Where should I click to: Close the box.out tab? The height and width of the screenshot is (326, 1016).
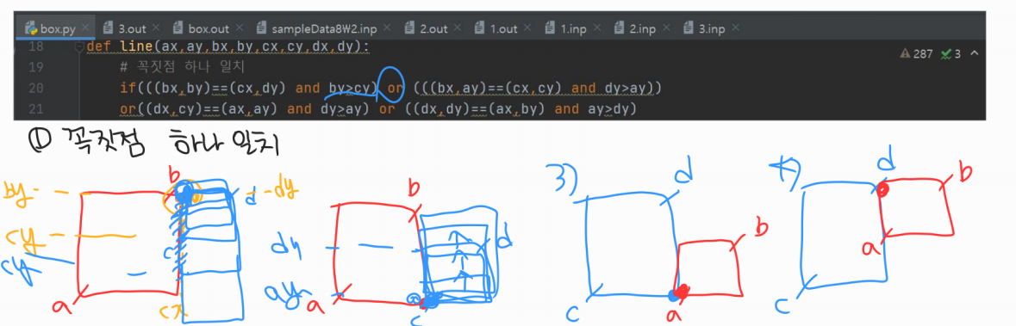[239, 28]
